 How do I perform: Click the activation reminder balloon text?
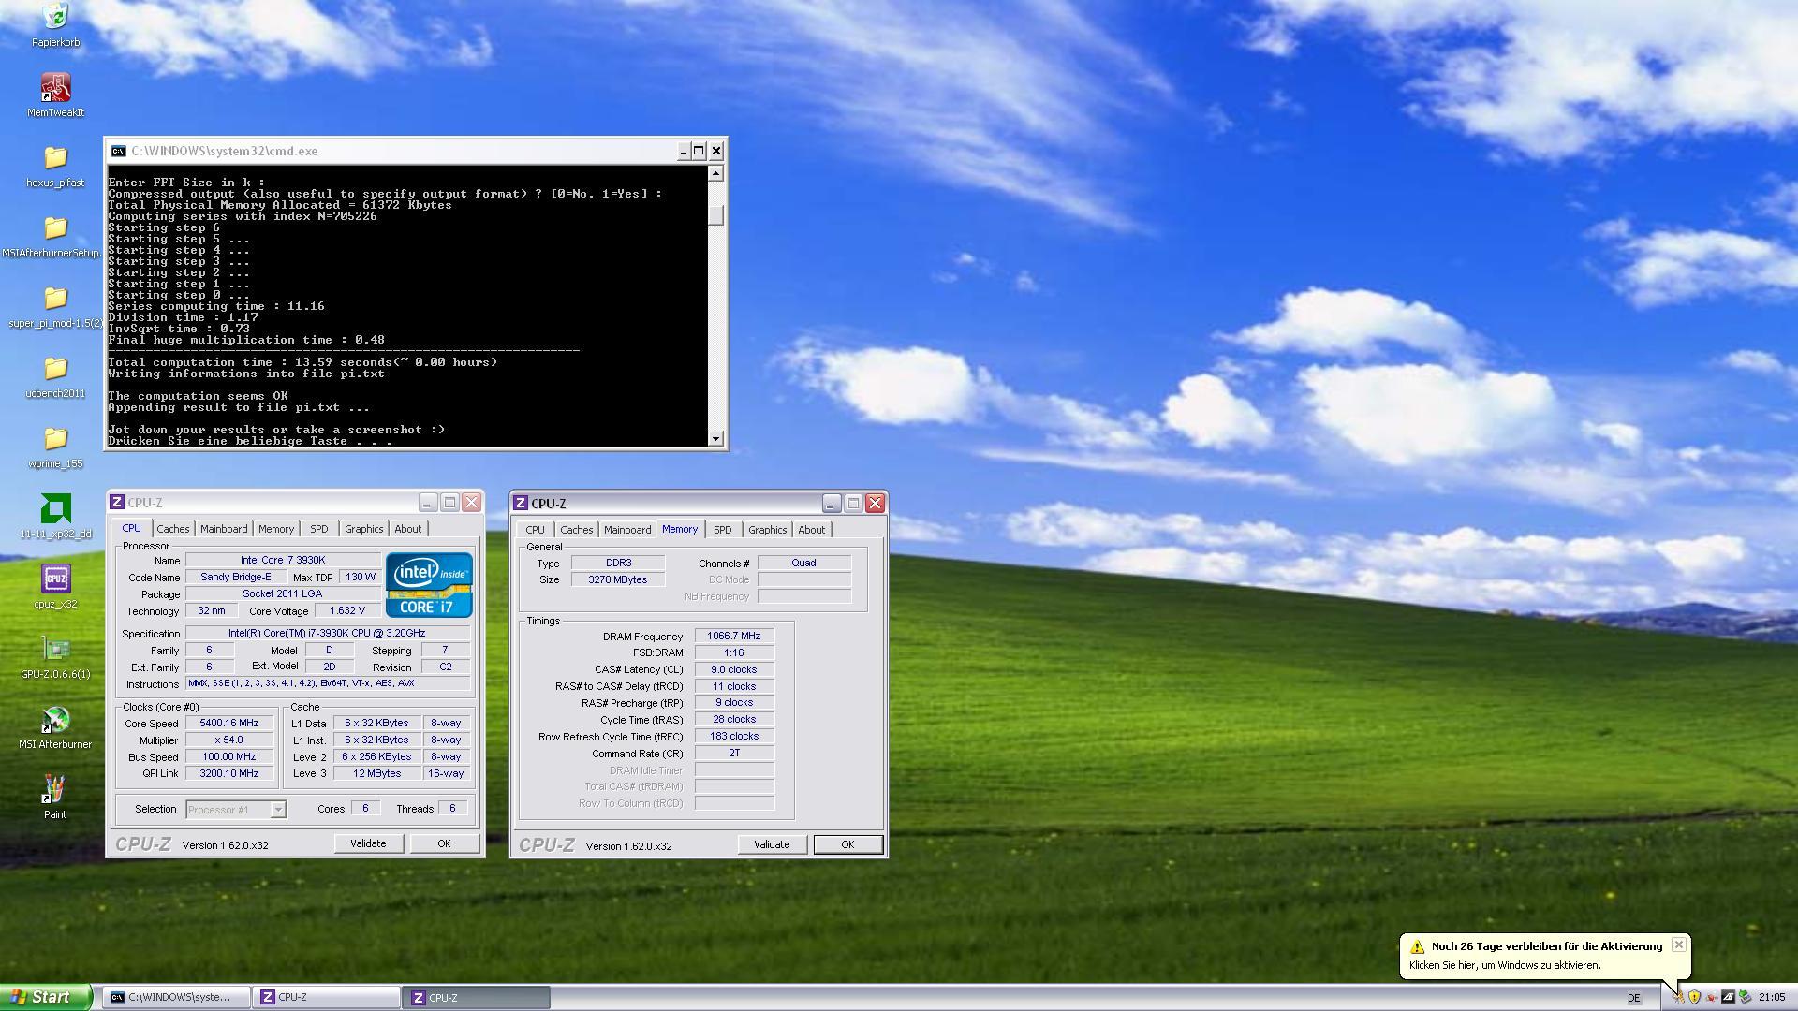[1505, 965]
